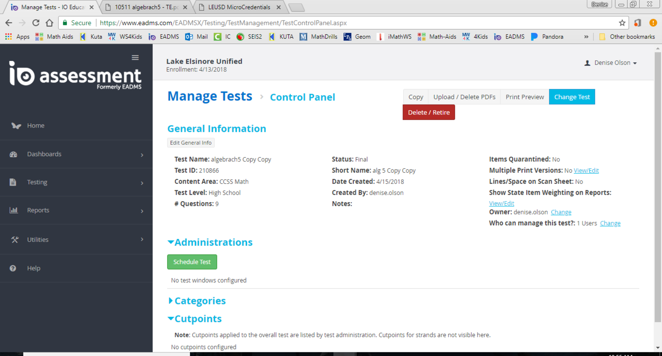Click the Testing document icon

point(13,182)
